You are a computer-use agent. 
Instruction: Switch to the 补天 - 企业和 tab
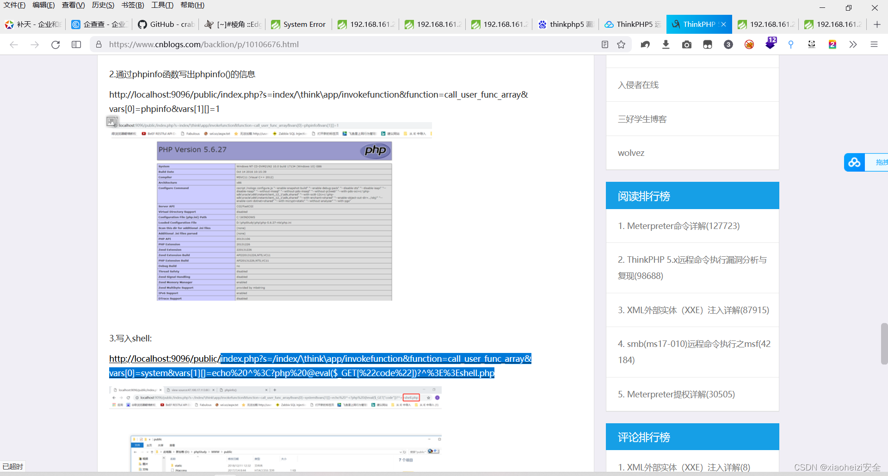[33, 25]
